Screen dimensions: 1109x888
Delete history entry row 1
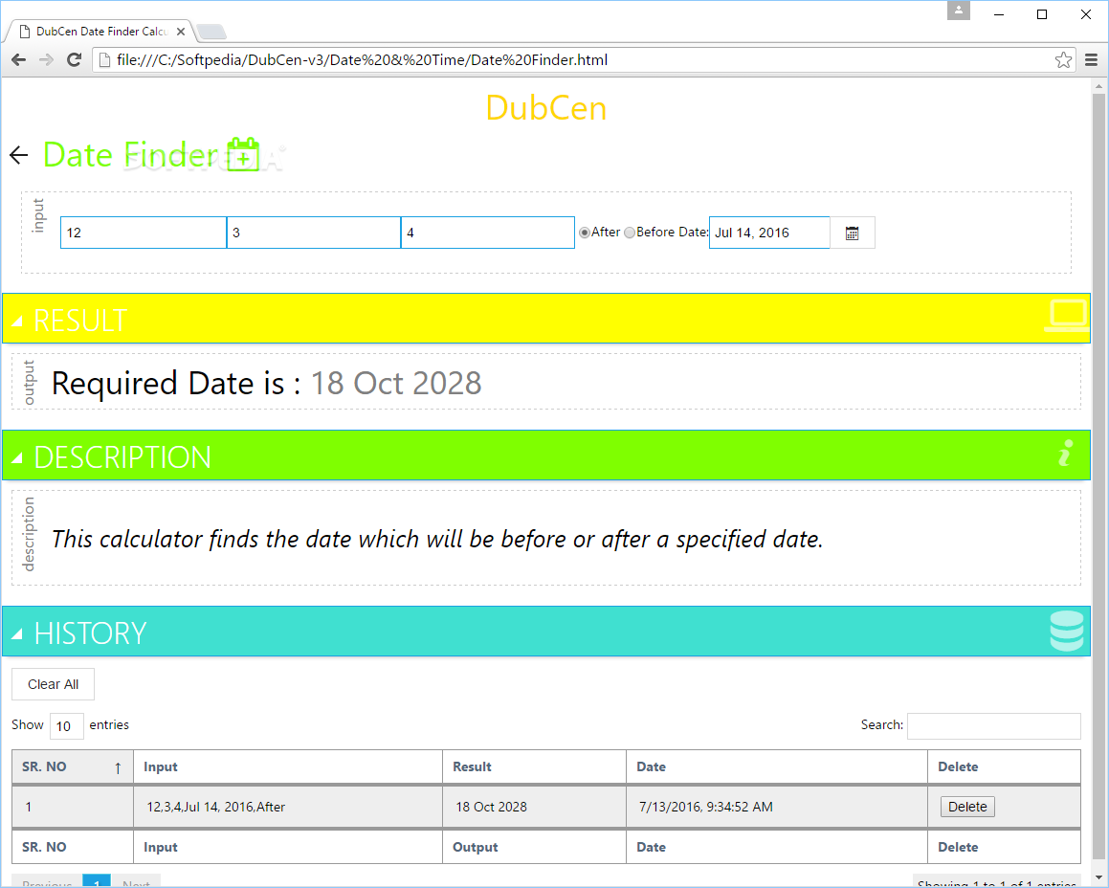click(x=966, y=807)
